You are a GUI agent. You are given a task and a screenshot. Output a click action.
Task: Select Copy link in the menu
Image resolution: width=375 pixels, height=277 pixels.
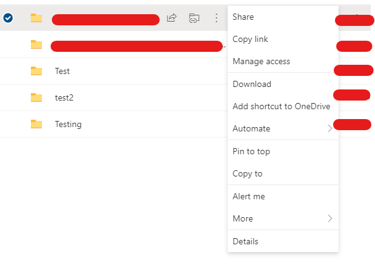click(250, 39)
